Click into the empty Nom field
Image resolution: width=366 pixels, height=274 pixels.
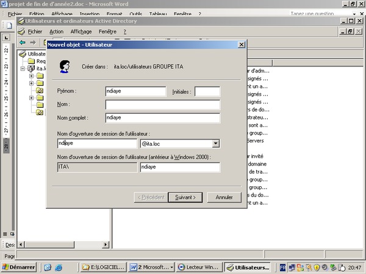[x=162, y=105]
